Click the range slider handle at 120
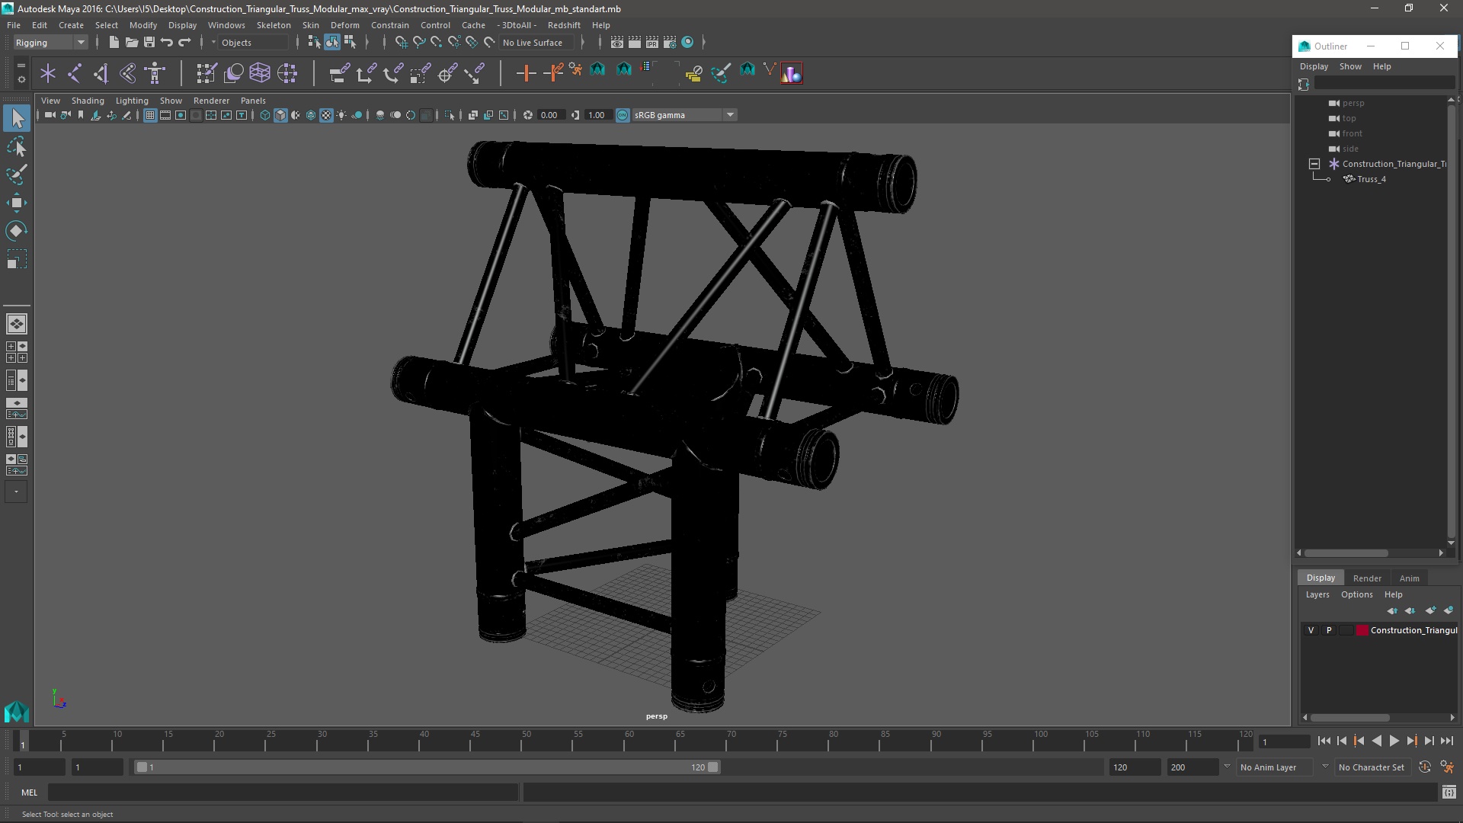 point(713,767)
